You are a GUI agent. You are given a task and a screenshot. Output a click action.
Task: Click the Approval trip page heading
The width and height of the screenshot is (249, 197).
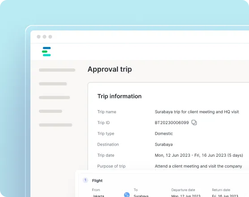pyautogui.click(x=110, y=69)
